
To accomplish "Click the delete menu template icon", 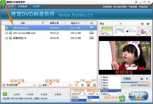I will 142,24.
